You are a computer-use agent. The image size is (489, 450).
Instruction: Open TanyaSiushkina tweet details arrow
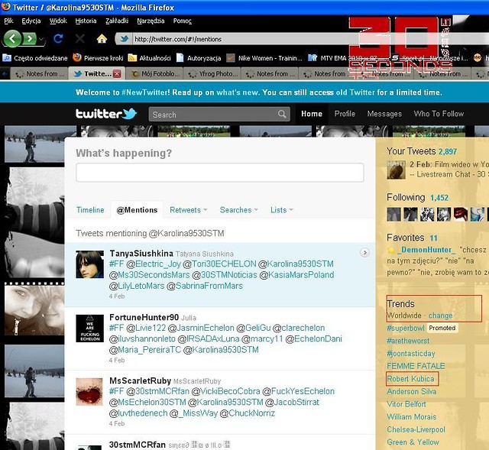coord(364,252)
